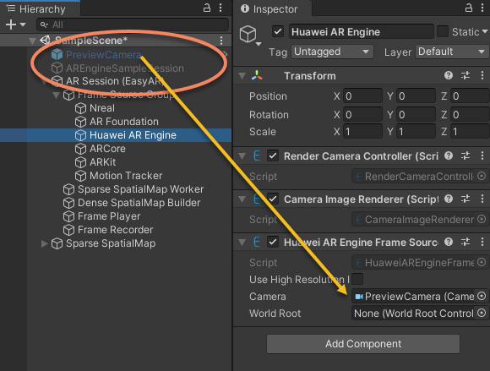Select the Nreal object
490x371 pixels.
coord(102,108)
